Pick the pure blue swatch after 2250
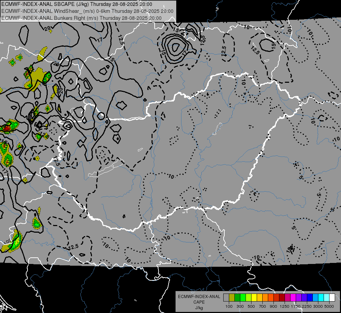 310,297
